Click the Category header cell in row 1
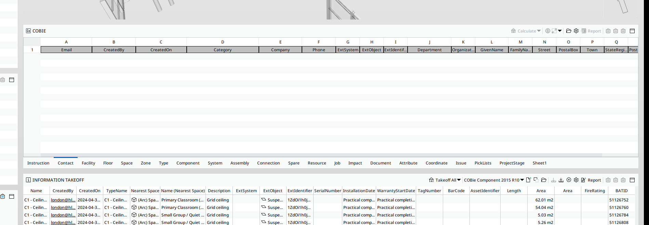 (223, 50)
